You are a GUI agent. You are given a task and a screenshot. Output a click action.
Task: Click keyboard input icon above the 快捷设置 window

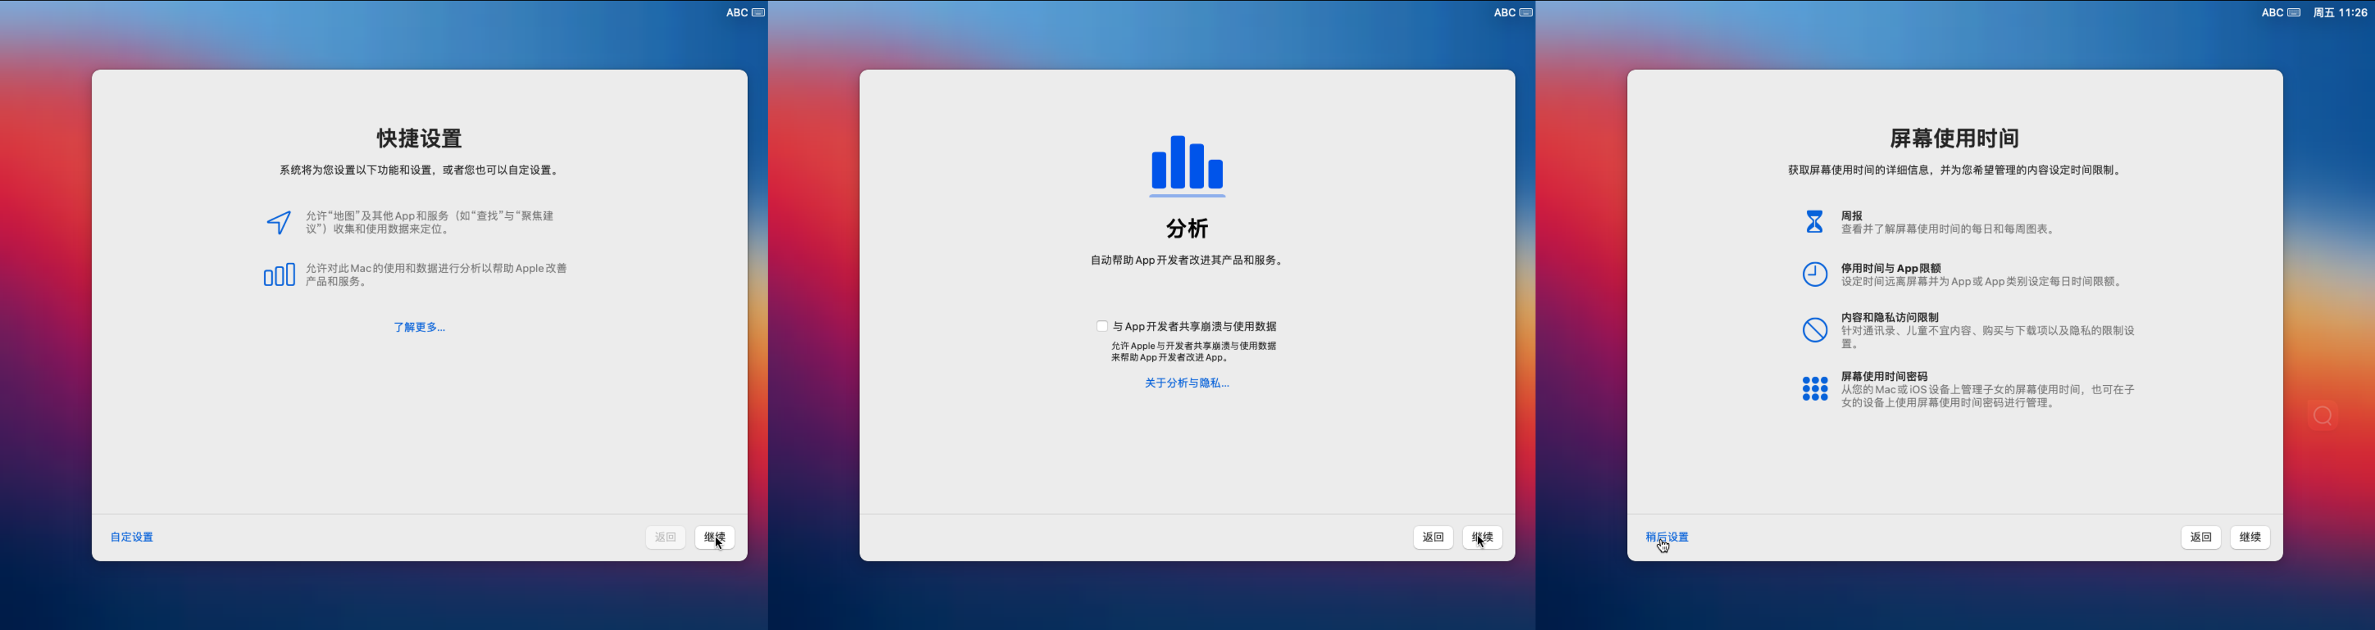point(758,12)
